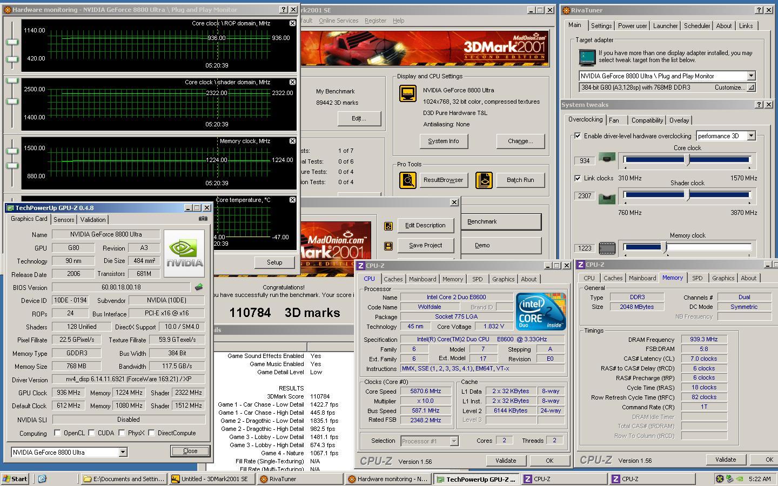
Task: Click the Batch Run icon in 3DMark
Action: 484,180
